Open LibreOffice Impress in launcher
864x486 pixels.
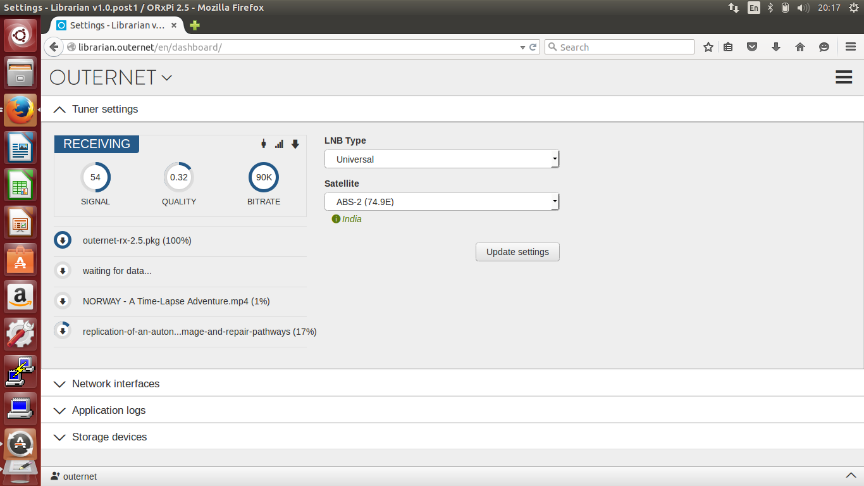[21, 222]
